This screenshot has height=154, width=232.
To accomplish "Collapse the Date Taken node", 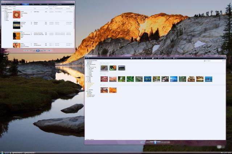I will tap(86, 76).
